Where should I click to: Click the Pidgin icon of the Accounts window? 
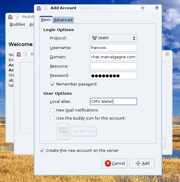[x=19, y=54]
